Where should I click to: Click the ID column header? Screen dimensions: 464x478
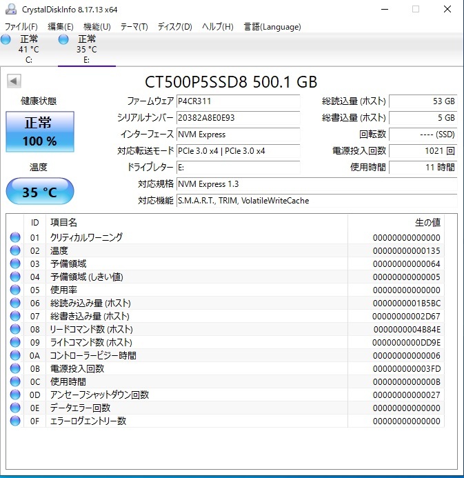(x=34, y=223)
